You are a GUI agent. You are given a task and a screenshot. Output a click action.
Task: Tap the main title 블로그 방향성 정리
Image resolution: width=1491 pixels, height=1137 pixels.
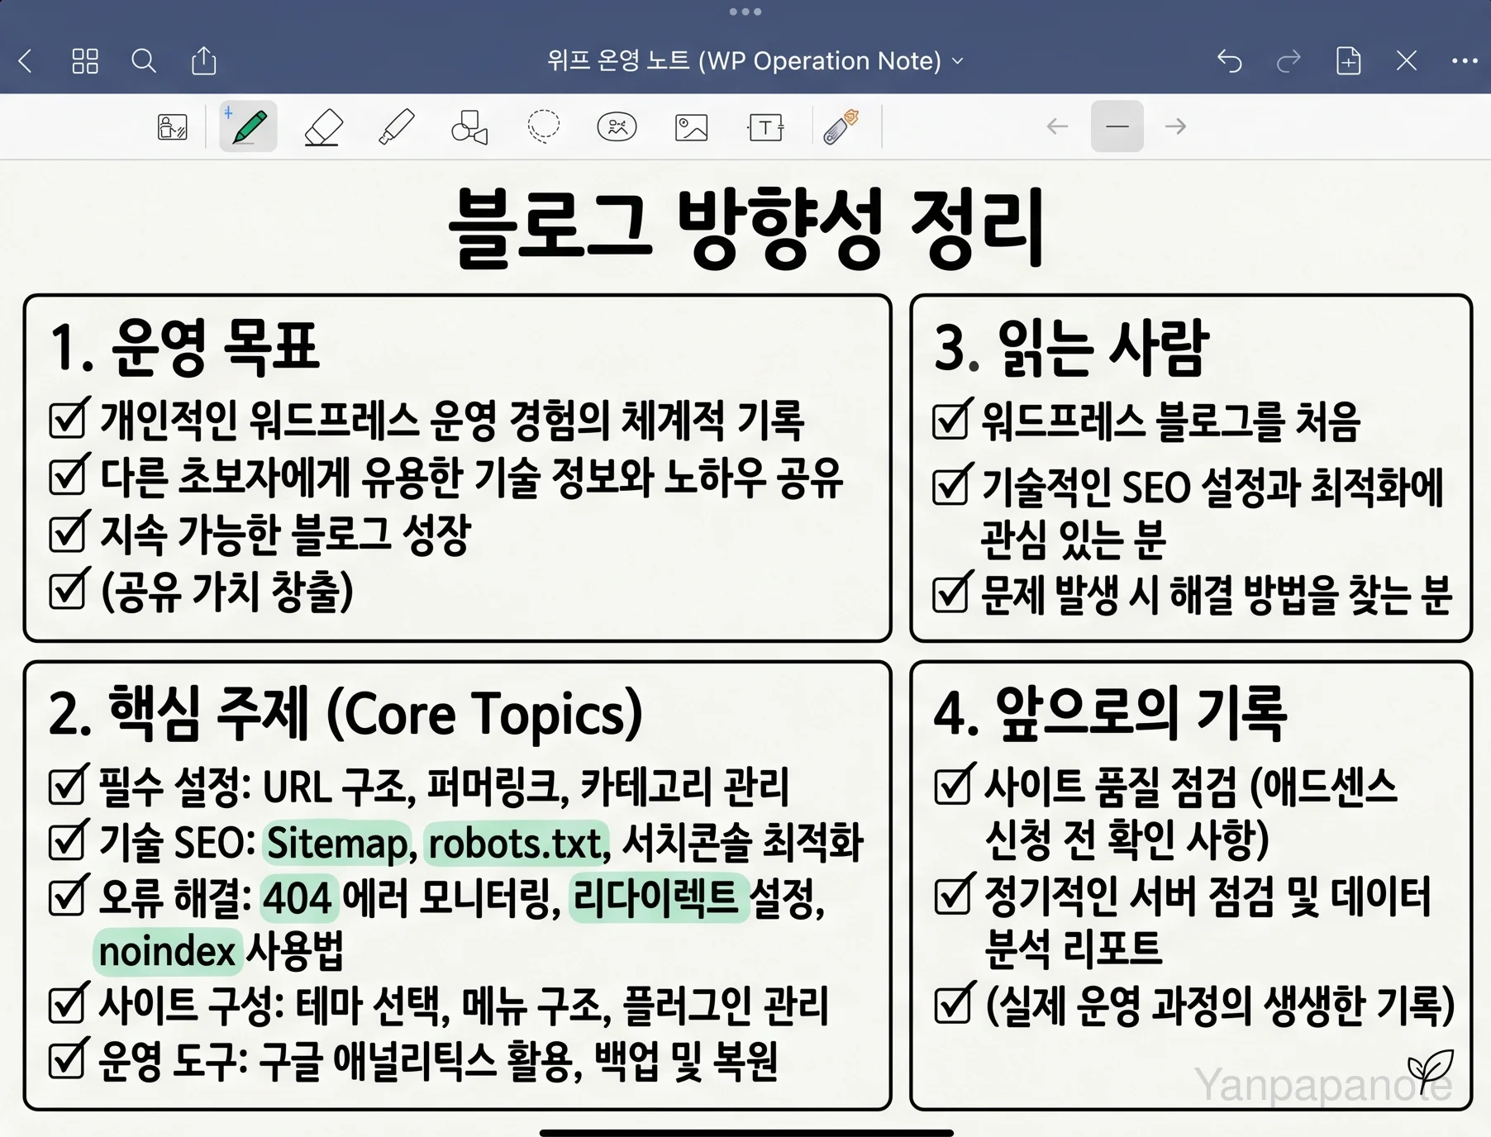click(746, 228)
